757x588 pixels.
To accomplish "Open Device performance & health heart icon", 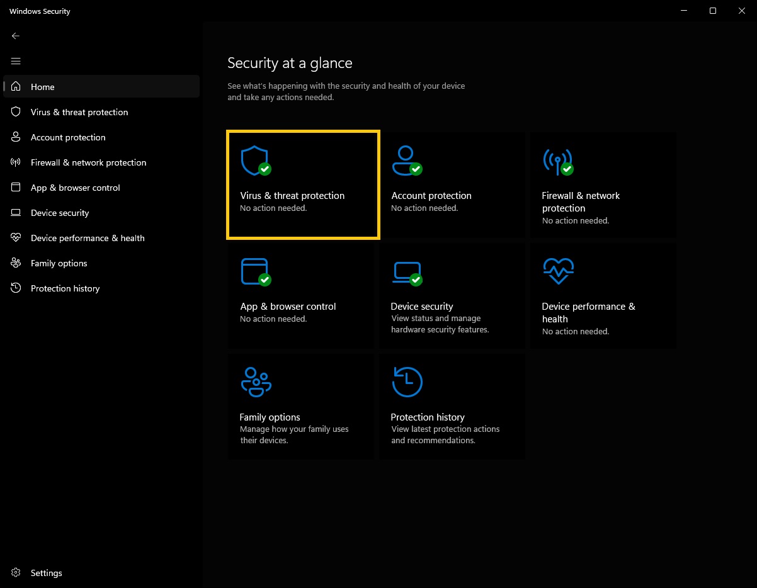I will [x=558, y=271].
